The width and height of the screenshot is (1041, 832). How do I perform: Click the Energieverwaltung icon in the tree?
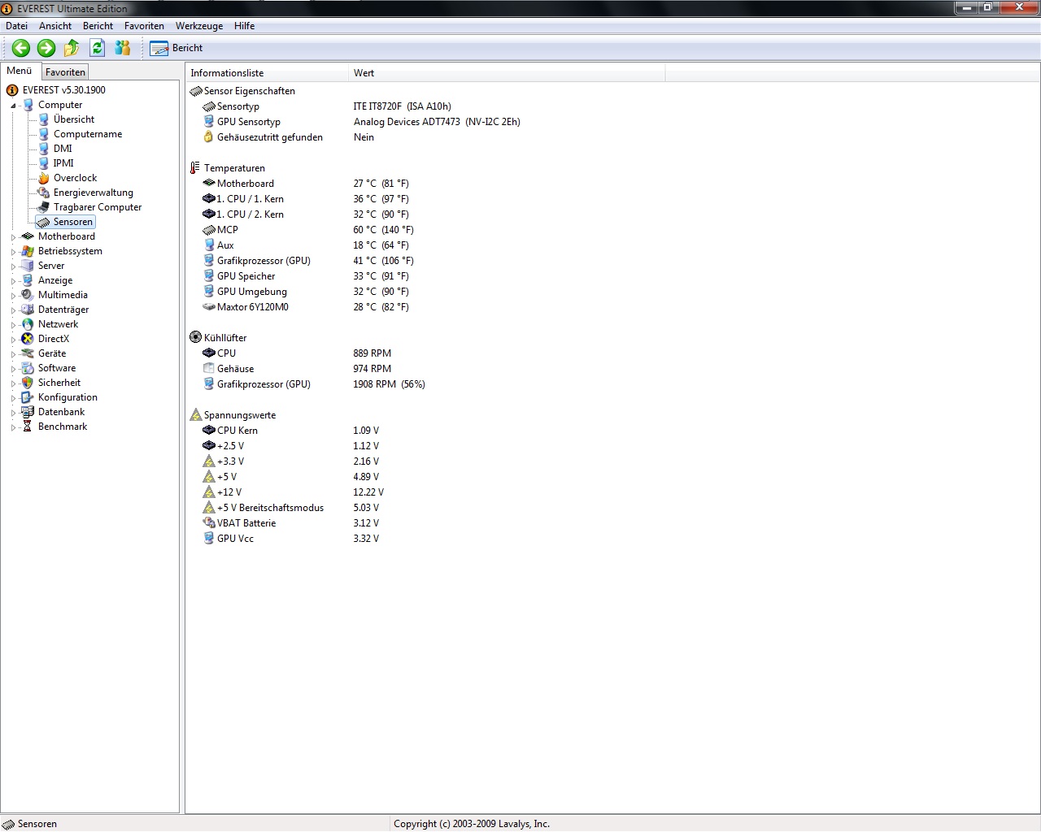pyautogui.click(x=44, y=193)
